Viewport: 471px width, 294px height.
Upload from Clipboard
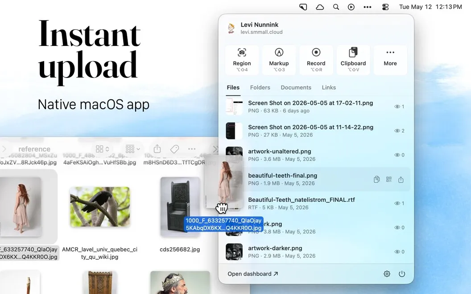point(353,60)
